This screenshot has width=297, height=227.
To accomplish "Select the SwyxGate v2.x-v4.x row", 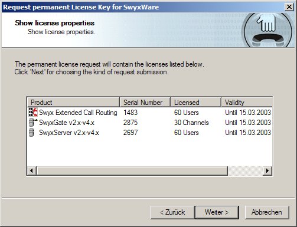I will pyautogui.click(x=150, y=123).
